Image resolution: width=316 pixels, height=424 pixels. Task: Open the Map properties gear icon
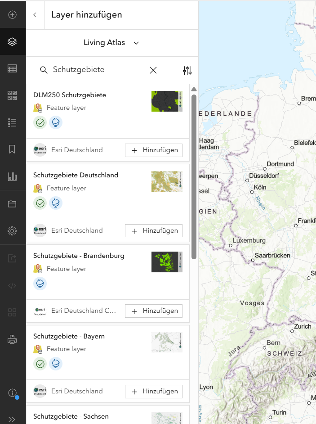pos(13,231)
